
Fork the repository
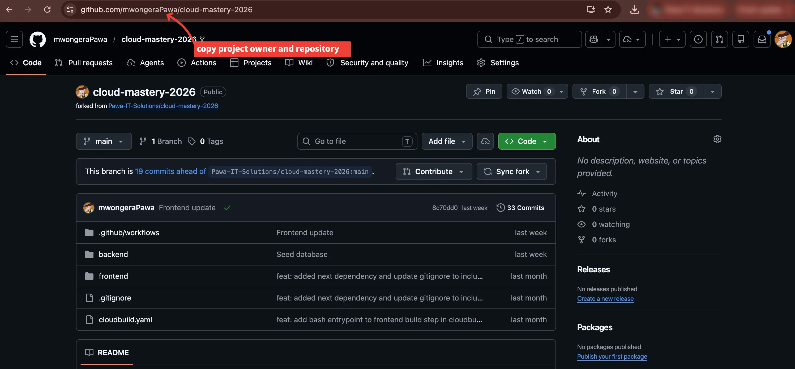(599, 92)
